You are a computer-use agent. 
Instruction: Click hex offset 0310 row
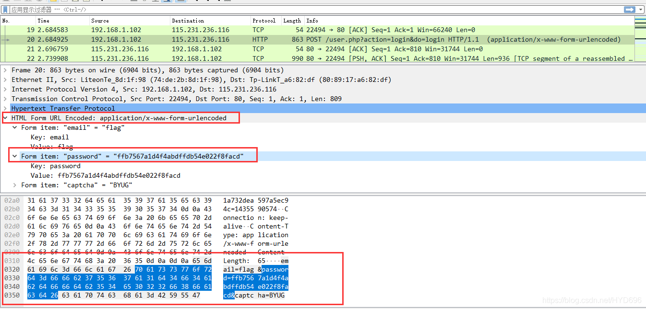12,261
